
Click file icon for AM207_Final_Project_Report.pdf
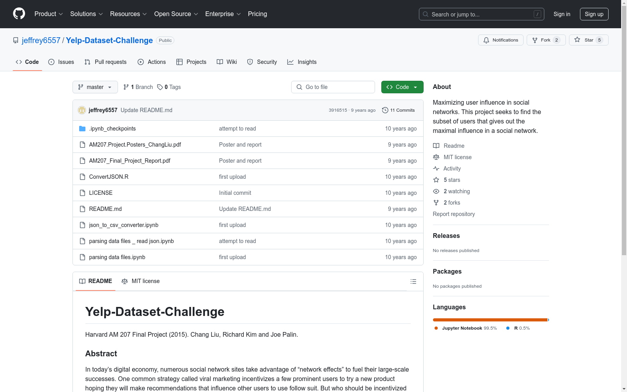(82, 161)
